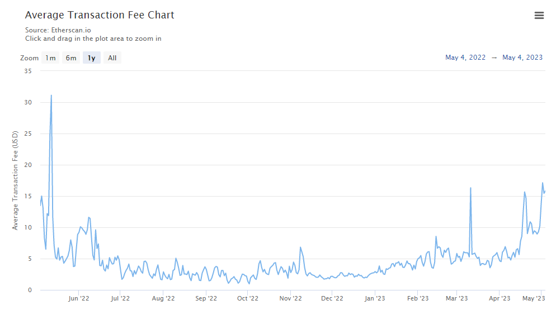Viewport: 556px width, 310px height.
Task: Click the Jun '22 x-axis label
Action: [x=79, y=299]
